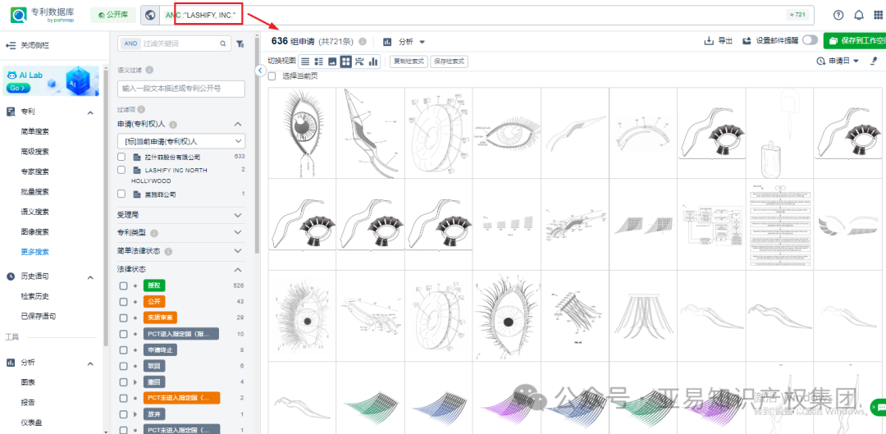The image size is (886, 434).
Task: Switch to the patent family tree view icon
Action: click(359, 62)
